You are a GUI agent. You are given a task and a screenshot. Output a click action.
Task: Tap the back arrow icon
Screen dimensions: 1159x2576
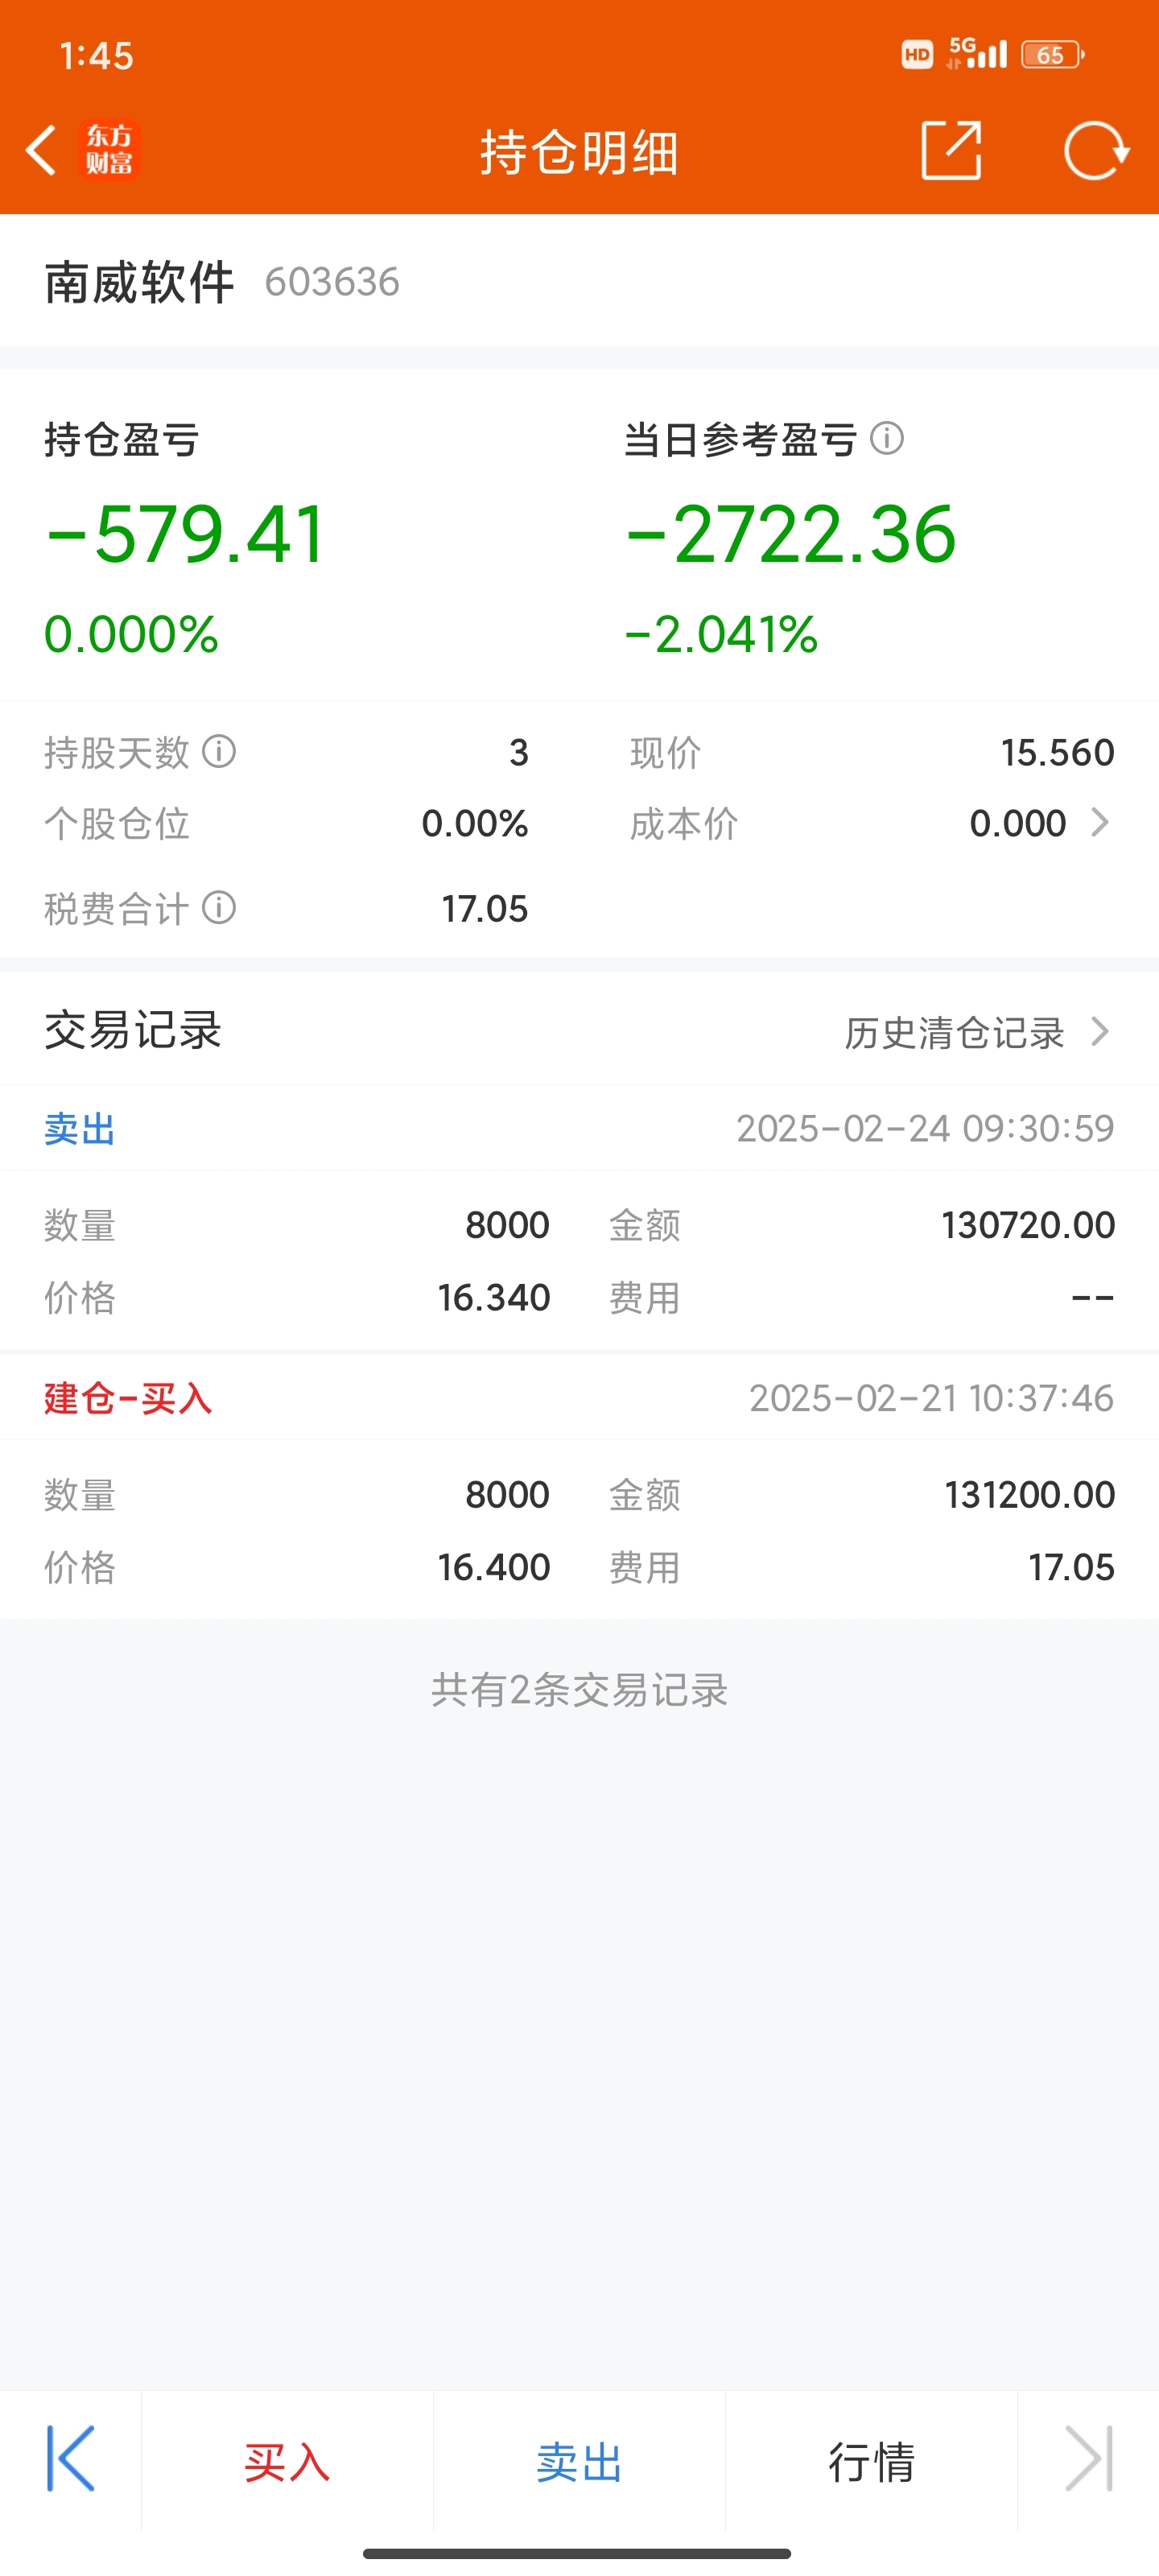coord(41,151)
